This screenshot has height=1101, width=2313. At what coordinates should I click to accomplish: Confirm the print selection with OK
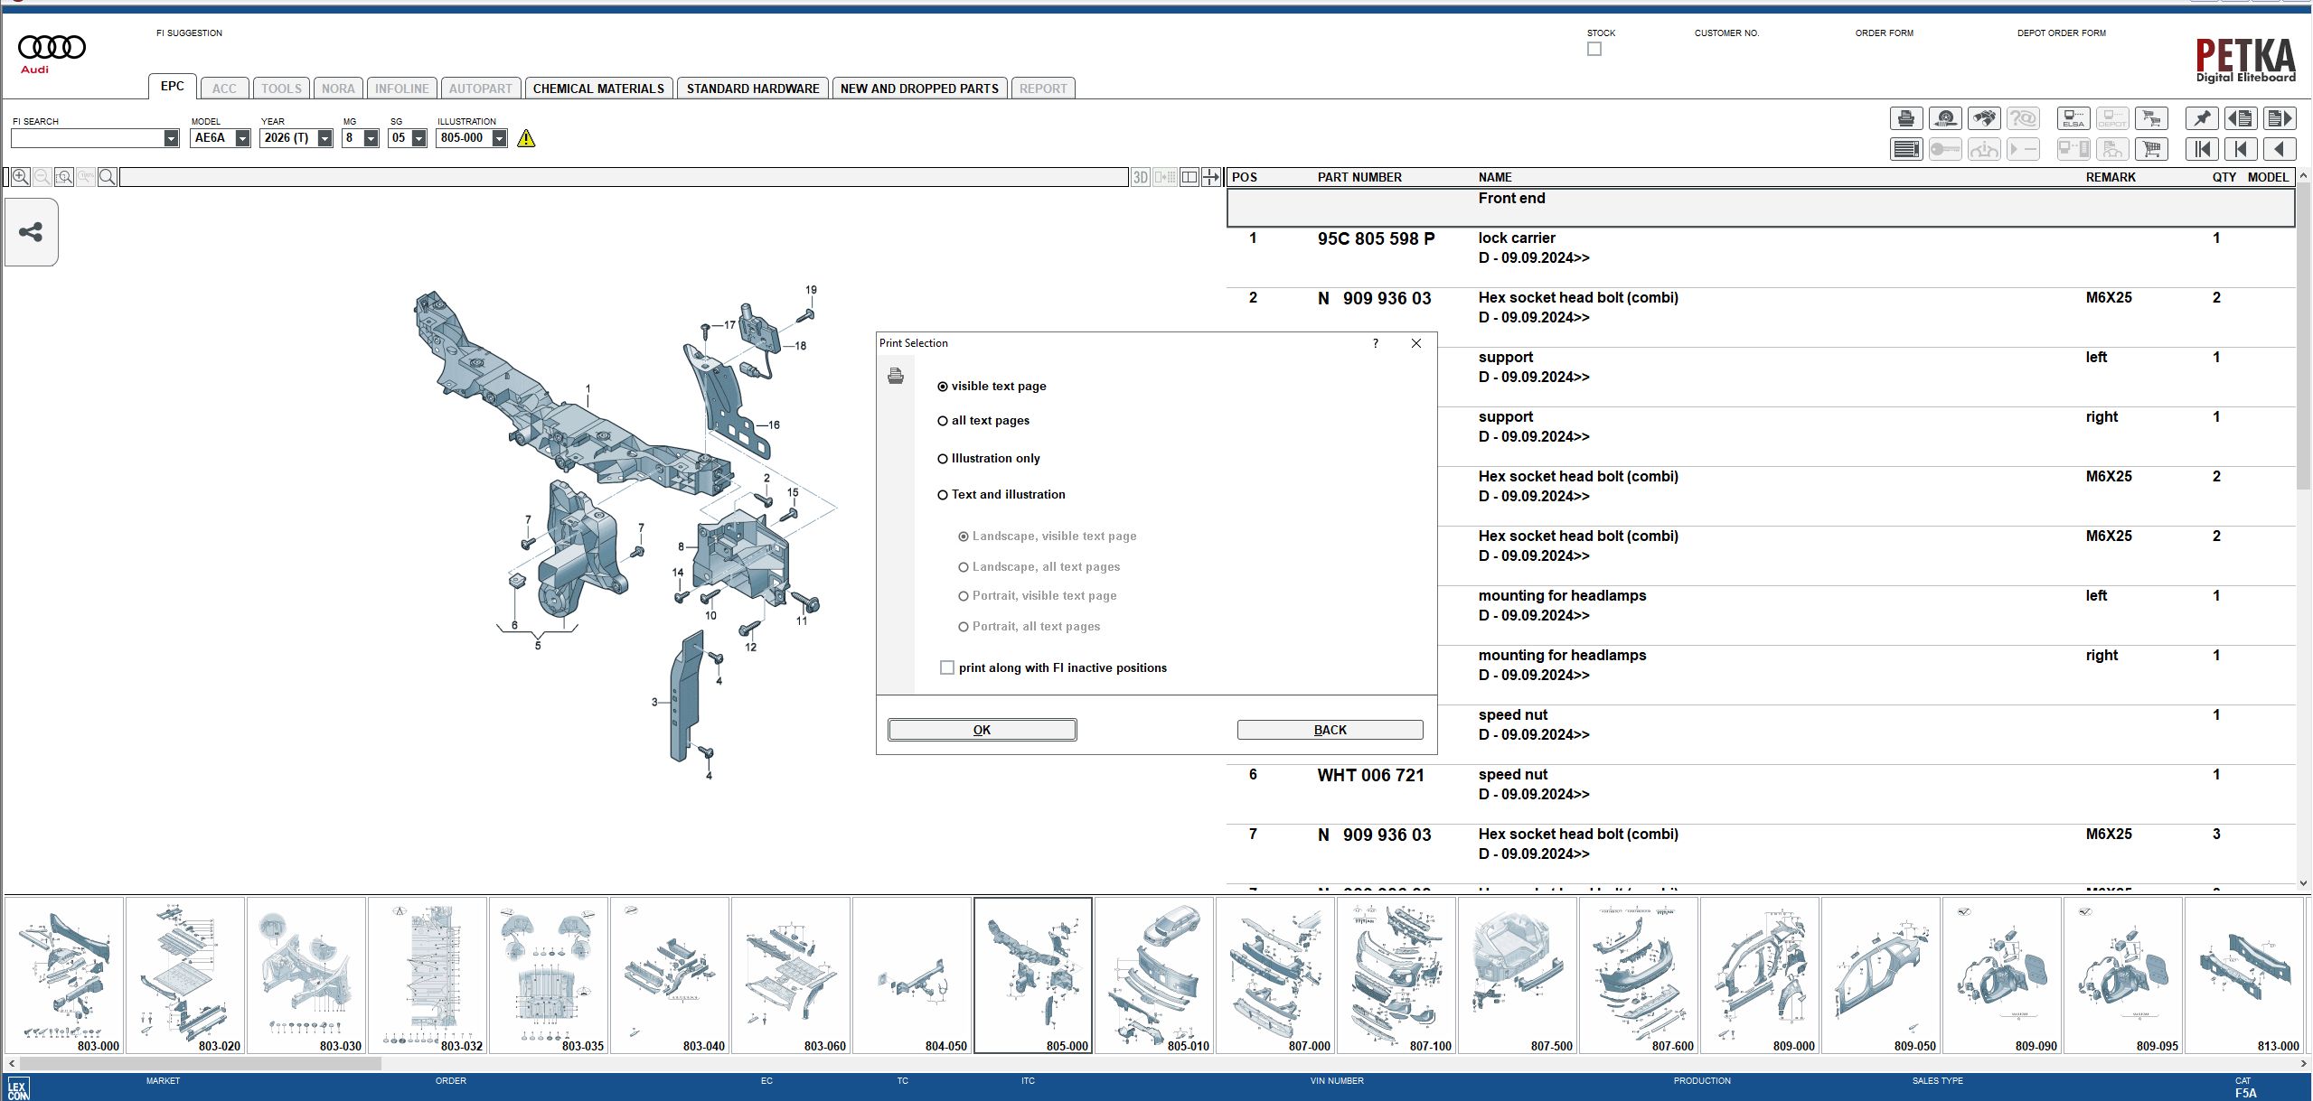click(982, 730)
